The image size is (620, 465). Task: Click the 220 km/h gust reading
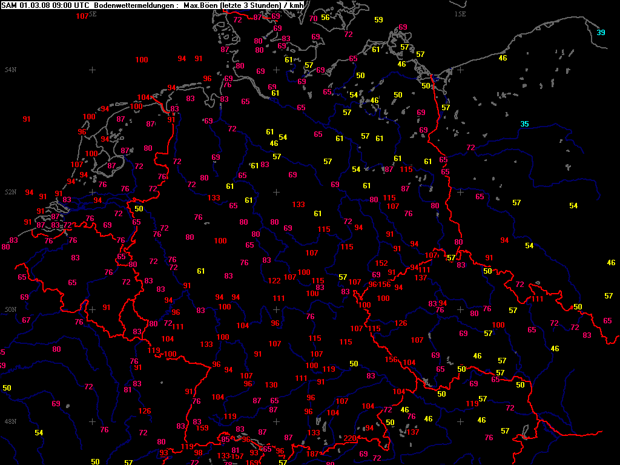pos(351,438)
